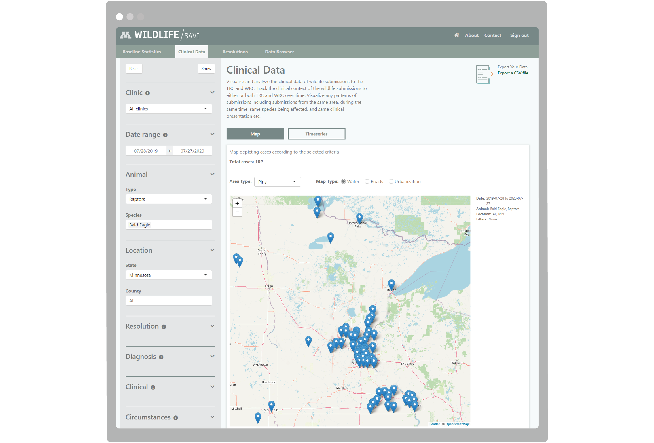Viewport: 654px width, 443px height.
Task: Select the Roads map type
Action: point(367,182)
